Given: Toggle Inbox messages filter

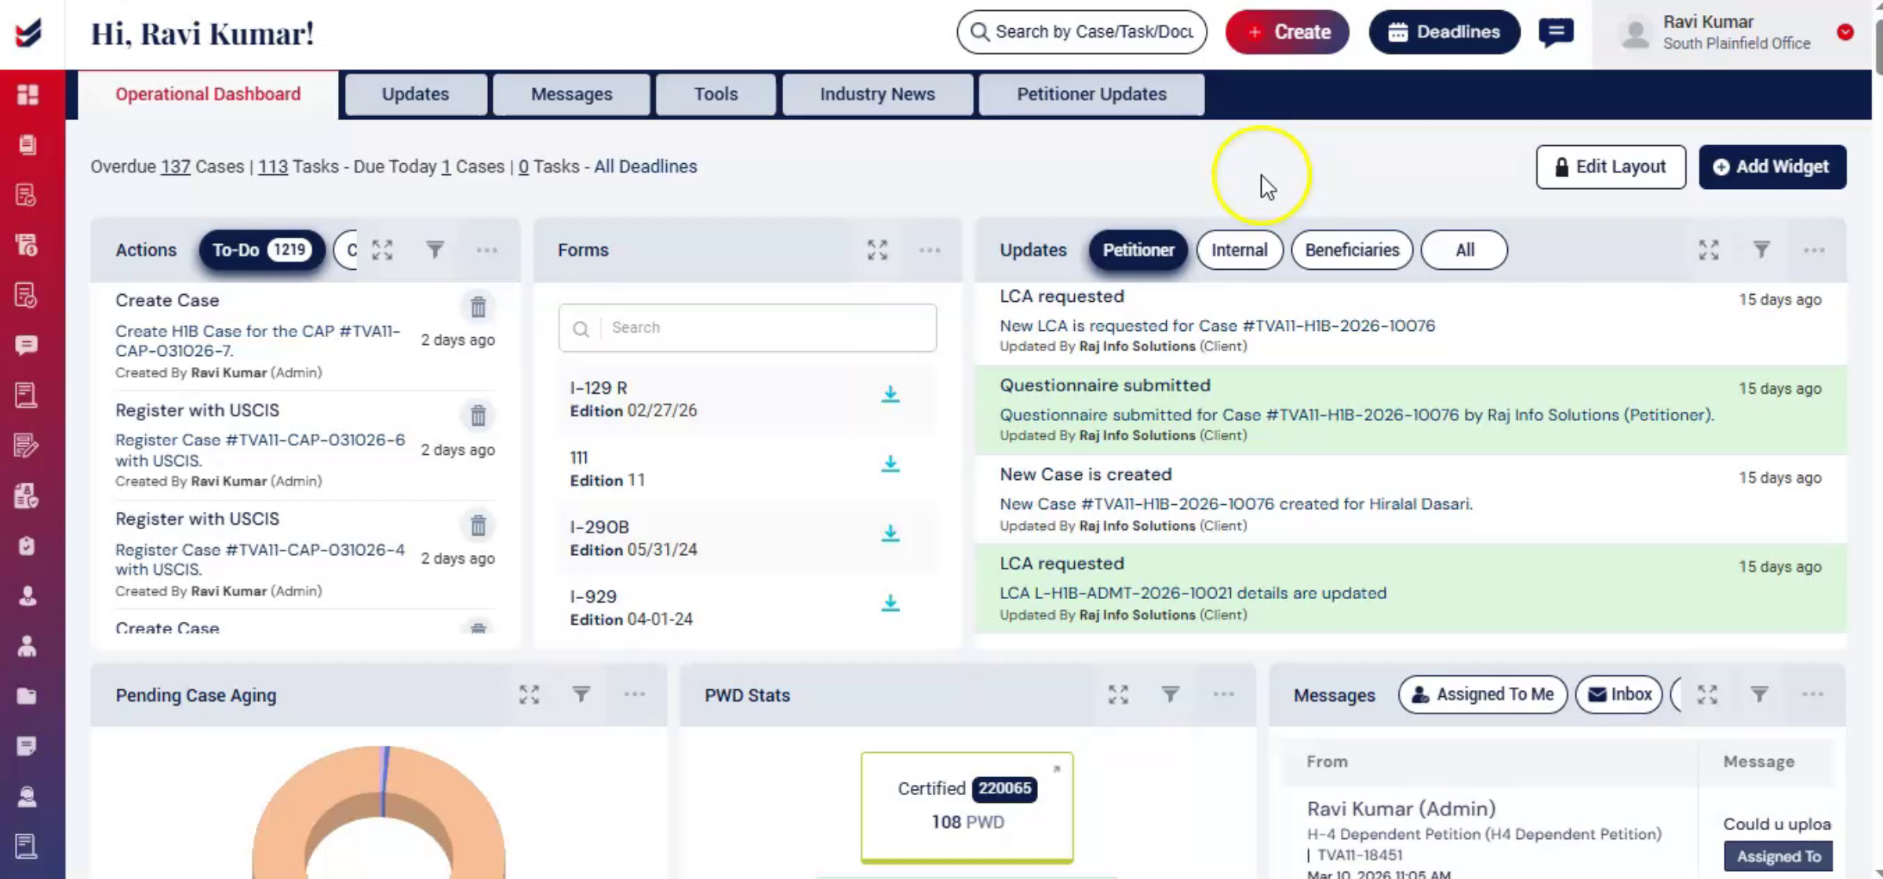Looking at the screenshot, I should 1619,695.
